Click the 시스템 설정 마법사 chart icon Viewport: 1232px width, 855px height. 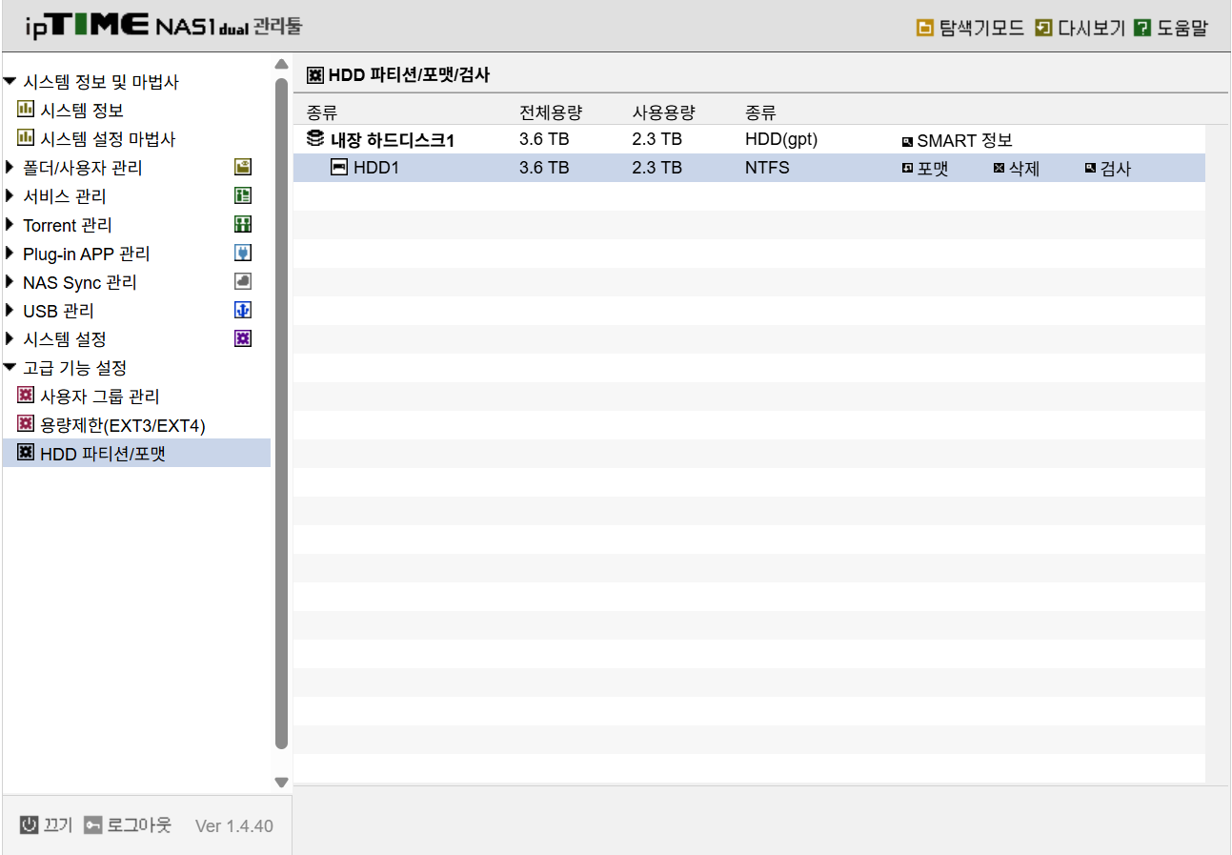(26, 137)
